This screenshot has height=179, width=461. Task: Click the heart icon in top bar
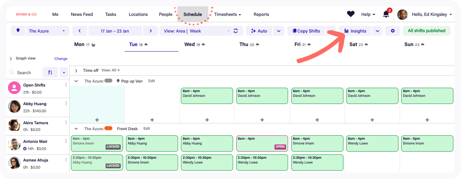(x=351, y=14)
